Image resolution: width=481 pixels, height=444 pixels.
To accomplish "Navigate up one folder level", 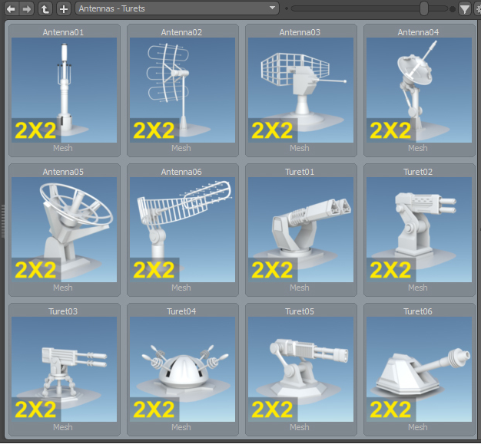I will 45,9.
